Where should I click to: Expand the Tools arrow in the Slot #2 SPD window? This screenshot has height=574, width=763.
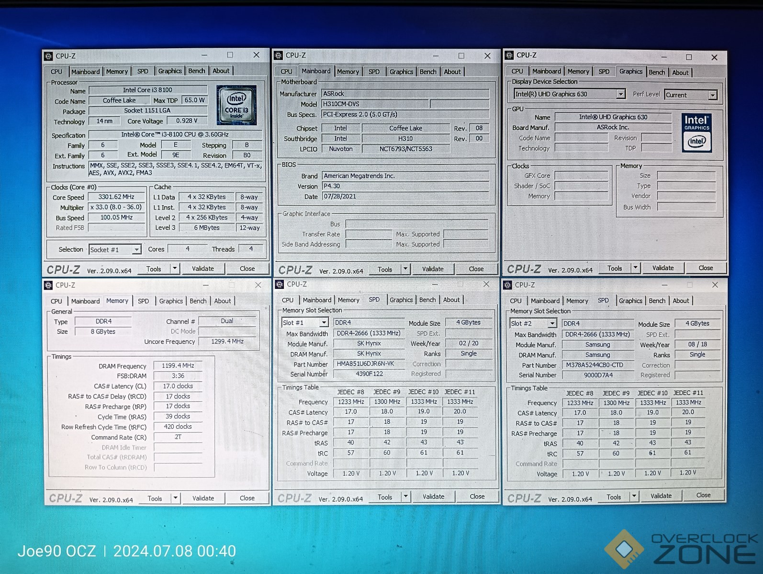634,496
